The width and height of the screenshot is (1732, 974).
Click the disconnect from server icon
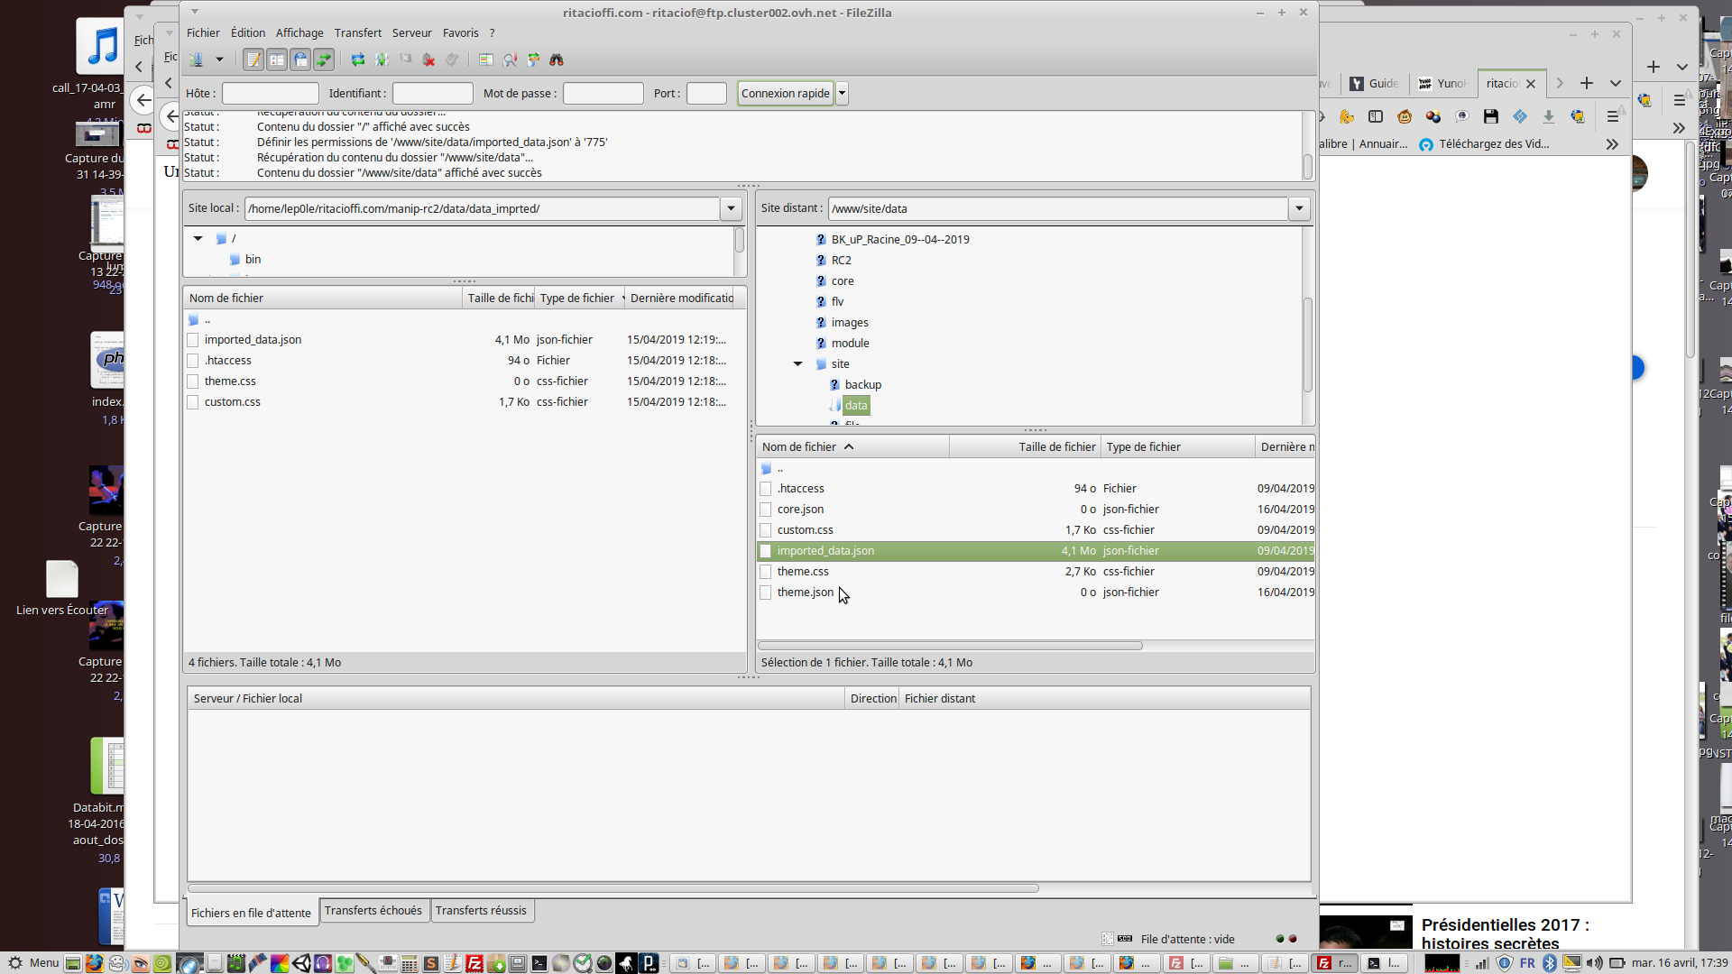coord(429,60)
